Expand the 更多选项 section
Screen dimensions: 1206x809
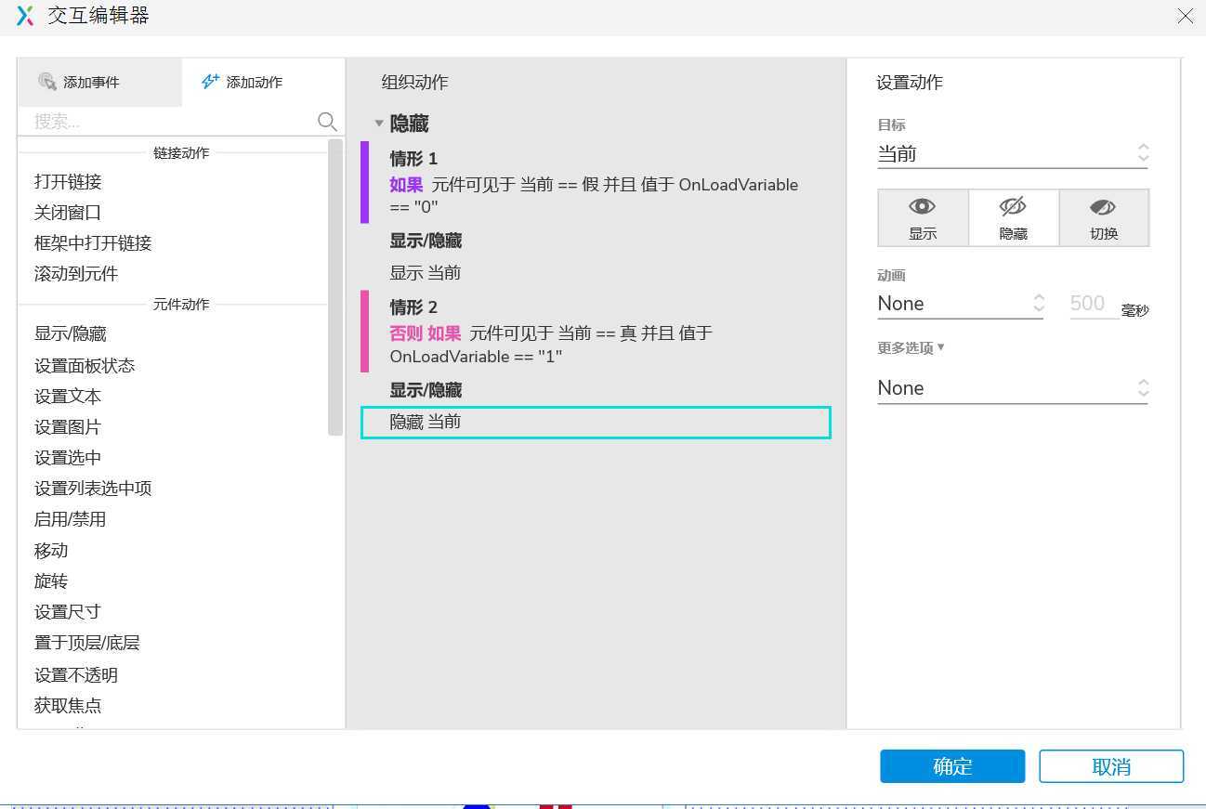[x=911, y=348]
